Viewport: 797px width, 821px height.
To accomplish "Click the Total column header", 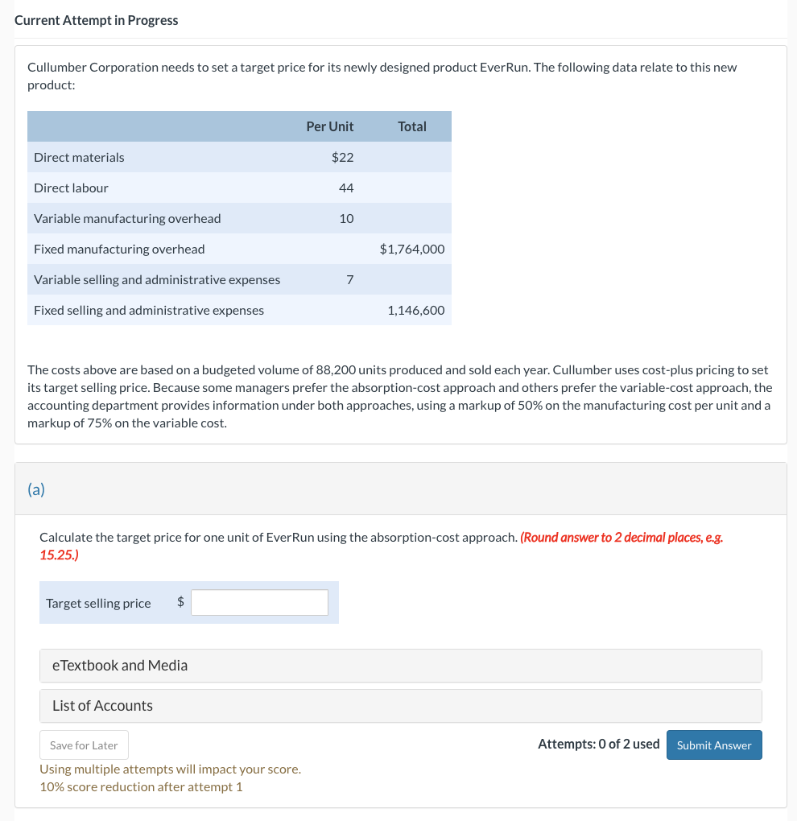I will (413, 126).
